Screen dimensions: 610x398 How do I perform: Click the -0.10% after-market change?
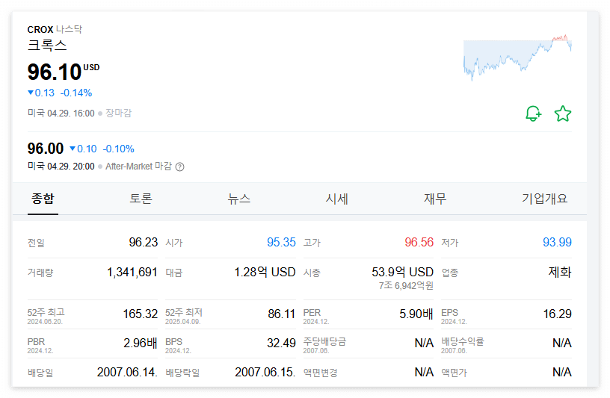click(119, 149)
